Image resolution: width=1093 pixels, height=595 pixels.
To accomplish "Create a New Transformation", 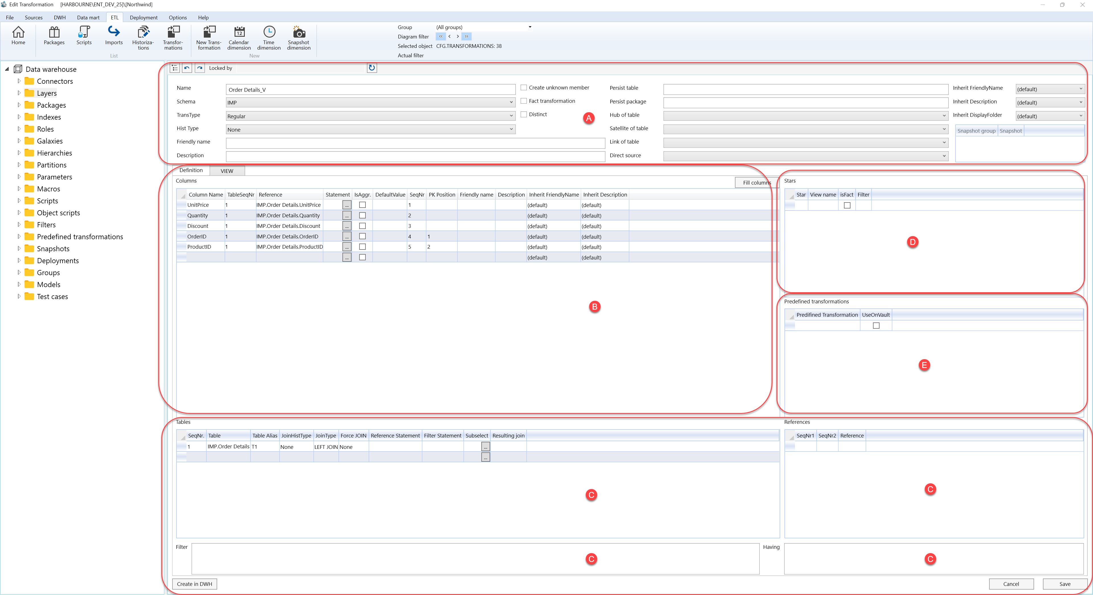I will tap(209, 38).
